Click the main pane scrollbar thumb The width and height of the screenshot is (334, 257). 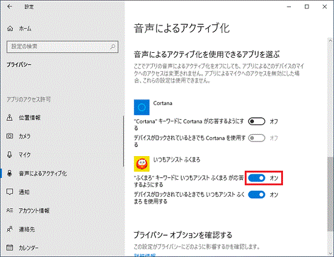point(330,194)
